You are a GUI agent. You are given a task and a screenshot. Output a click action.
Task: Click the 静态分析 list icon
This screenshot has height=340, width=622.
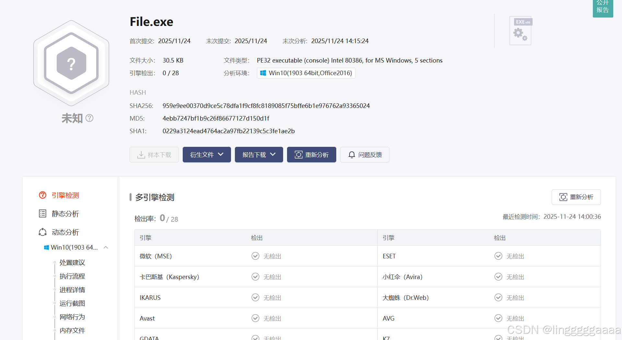pyautogui.click(x=43, y=214)
